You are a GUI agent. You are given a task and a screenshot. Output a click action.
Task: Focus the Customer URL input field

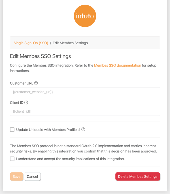pos(85,92)
